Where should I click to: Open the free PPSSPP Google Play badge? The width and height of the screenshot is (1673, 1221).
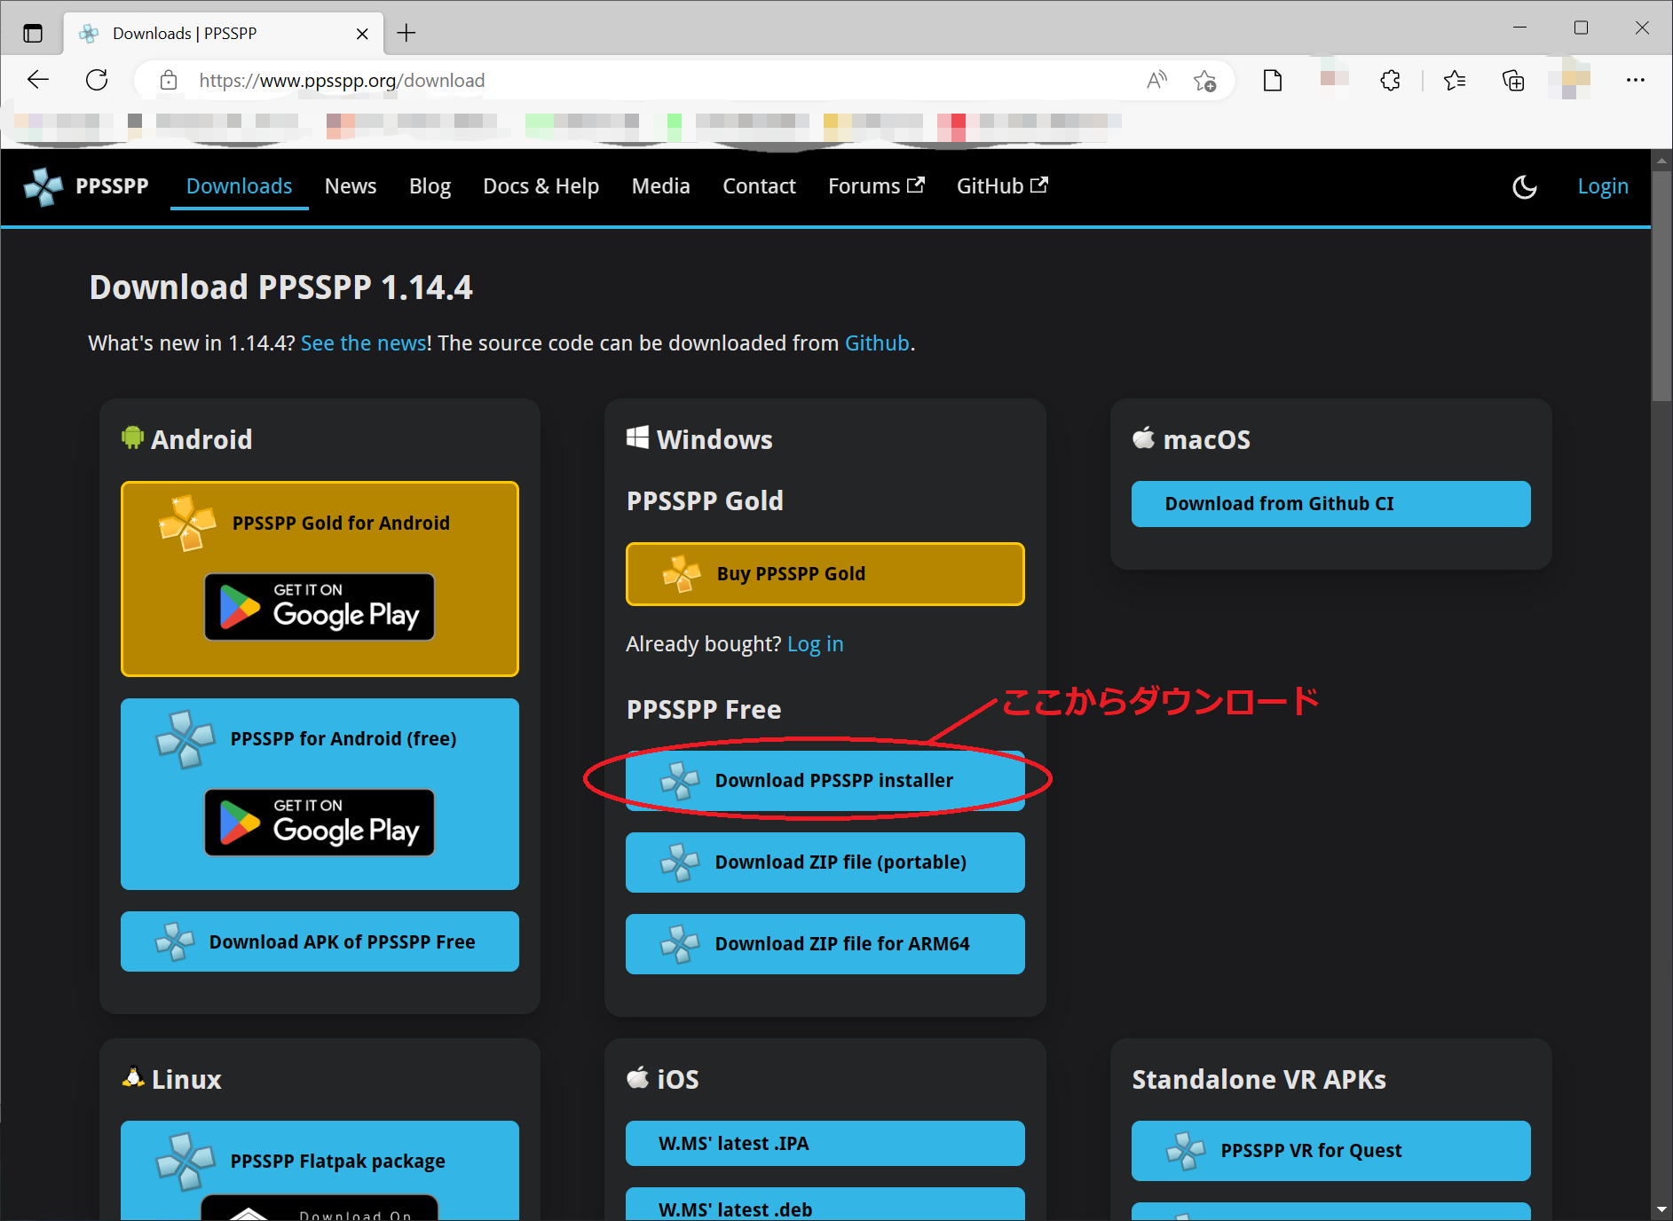point(320,823)
